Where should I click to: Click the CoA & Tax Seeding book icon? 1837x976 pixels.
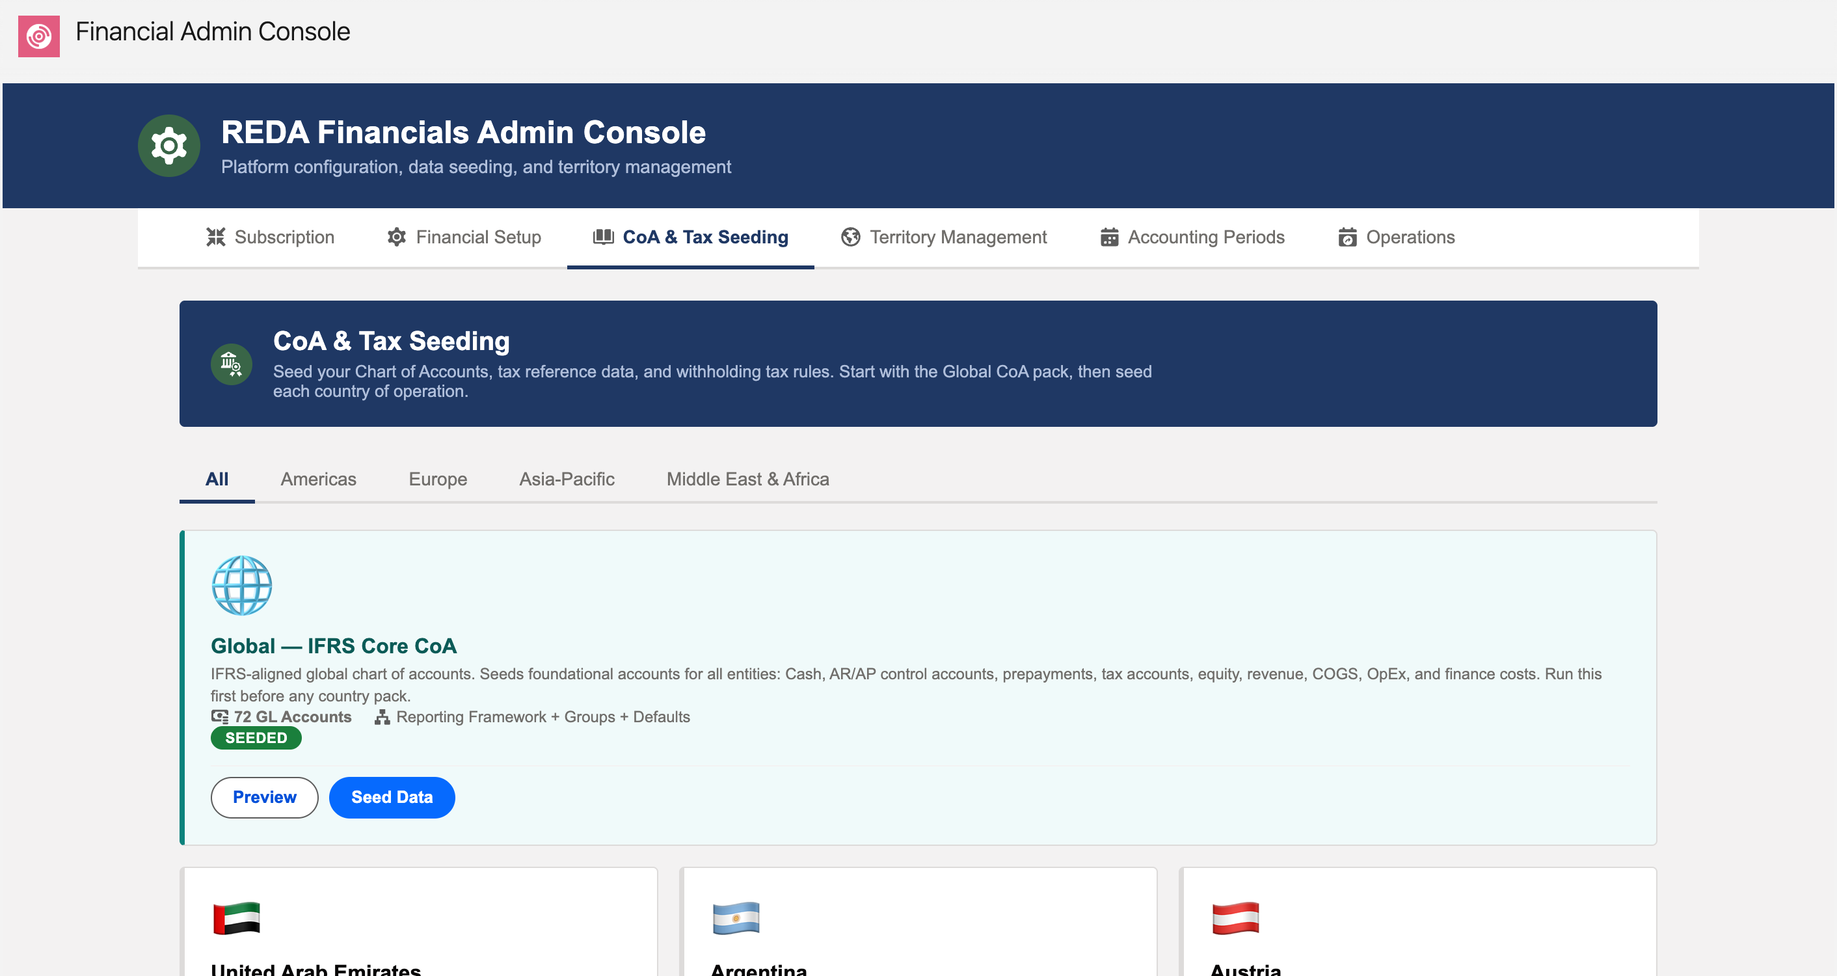603,237
